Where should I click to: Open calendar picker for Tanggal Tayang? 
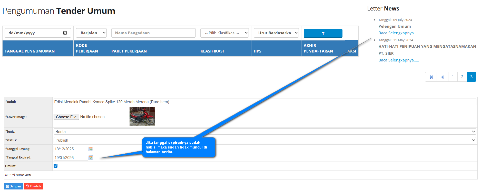pyautogui.click(x=91, y=149)
